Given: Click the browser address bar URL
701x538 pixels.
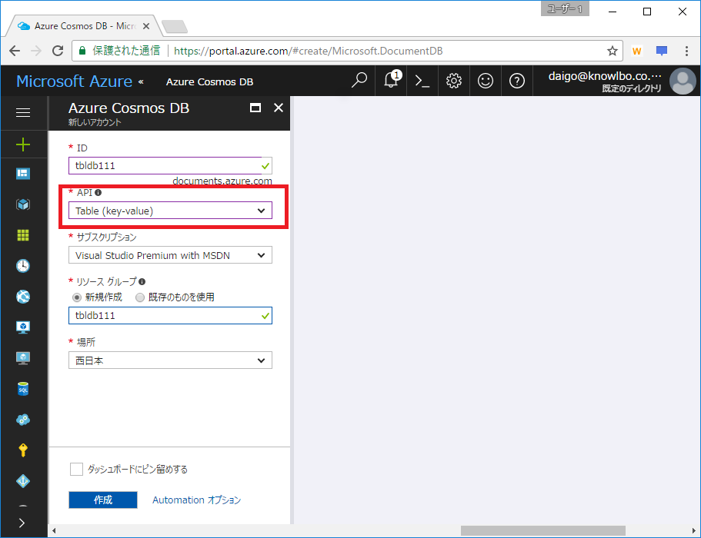Looking at the screenshot, I should (x=308, y=51).
